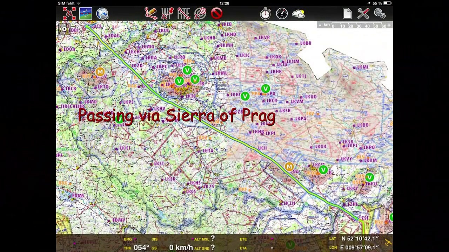Select the LKTA airfield label on map
The width and height of the screenshot is (449, 252).
point(208,151)
